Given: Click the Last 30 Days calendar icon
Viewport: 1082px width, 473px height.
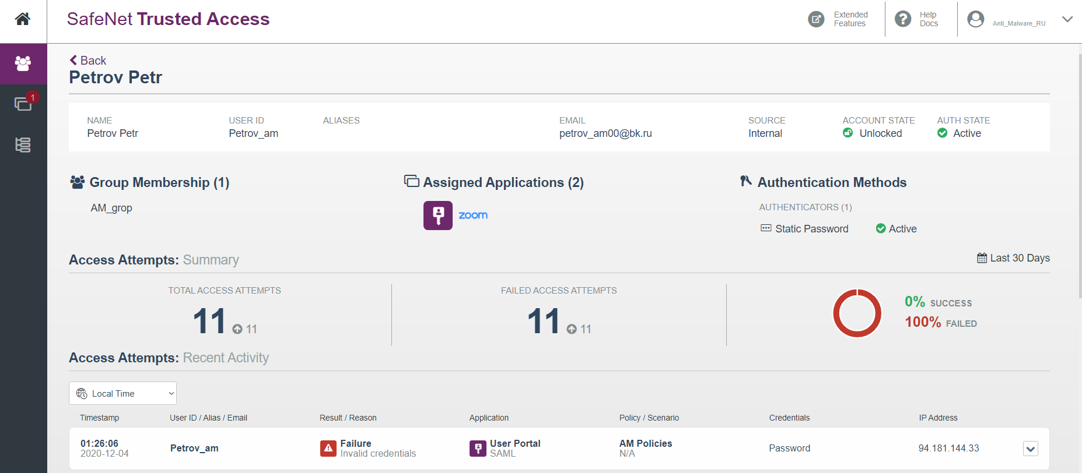Looking at the screenshot, I should 982,258.
